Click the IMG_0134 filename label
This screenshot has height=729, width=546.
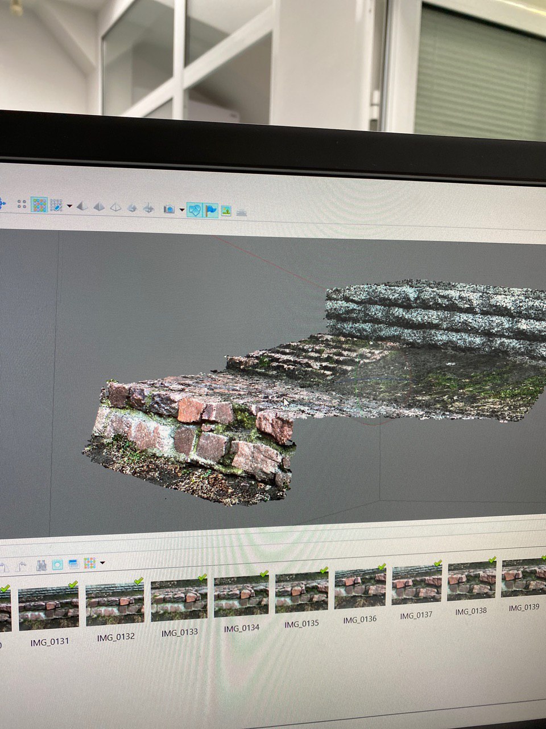241,628
